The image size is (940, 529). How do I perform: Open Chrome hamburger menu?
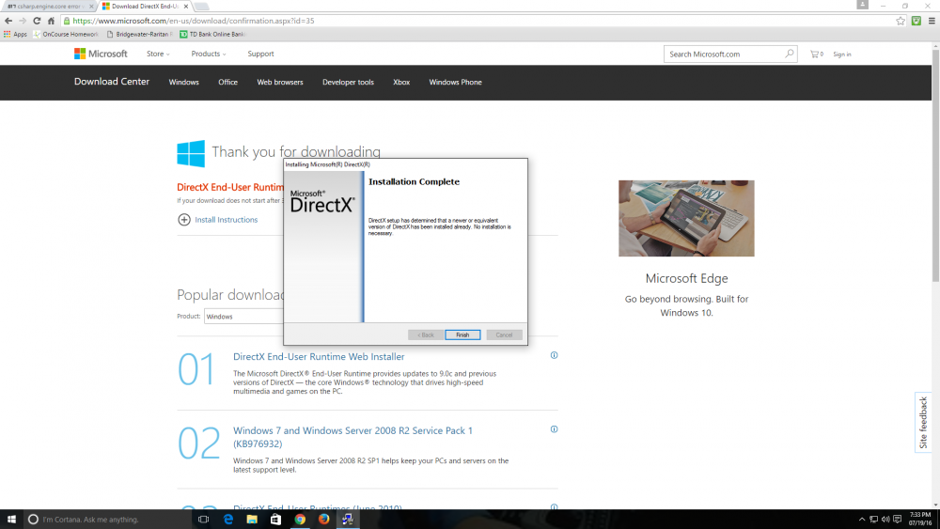(x=932, y=21)
